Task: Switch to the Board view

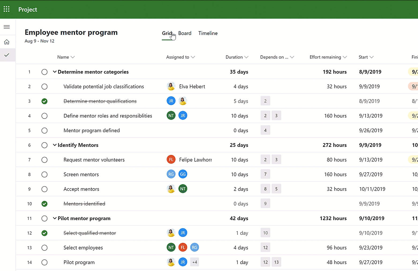Action: (185, 33)
